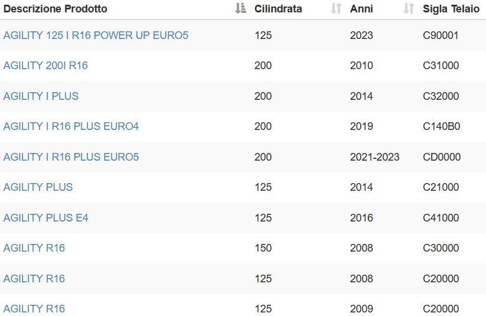This screenshot has height=316, width=486.
Task: Click year 2023 in the POWER UP EURO5 row
Action: coord(361,35)
